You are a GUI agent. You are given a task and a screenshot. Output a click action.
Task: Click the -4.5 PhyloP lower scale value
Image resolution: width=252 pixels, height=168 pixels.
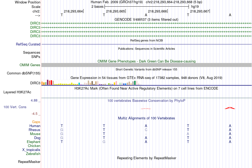pos(34,114)
